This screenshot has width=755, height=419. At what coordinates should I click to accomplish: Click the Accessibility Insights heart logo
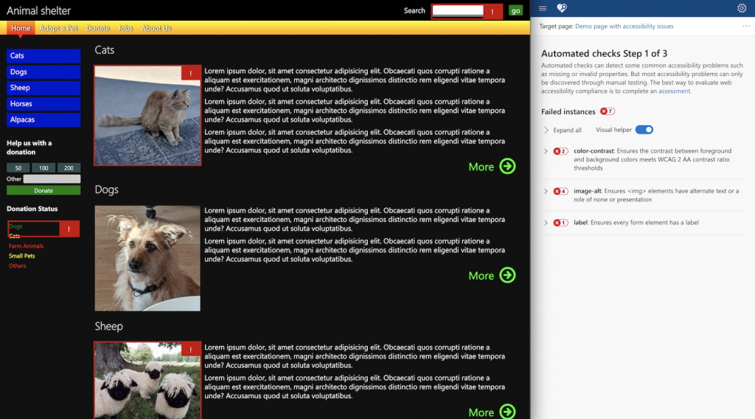point(561,8)
